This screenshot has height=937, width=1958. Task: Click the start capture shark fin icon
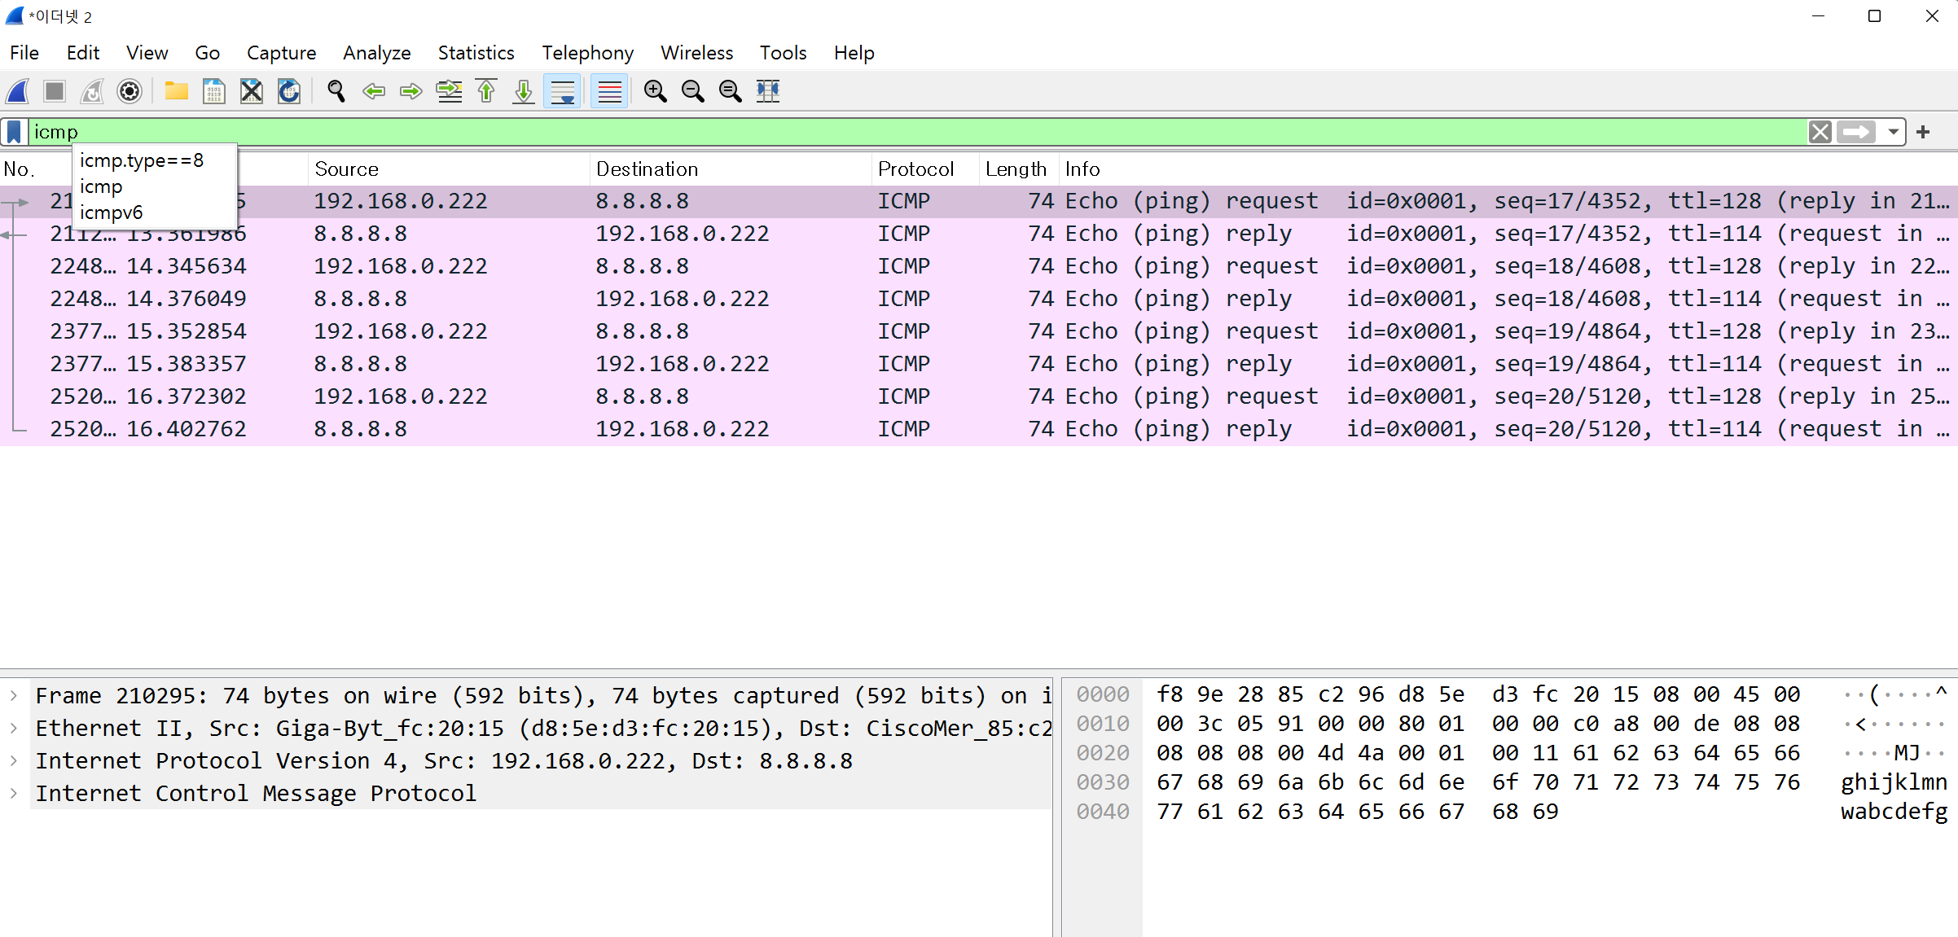click(18, 91)
